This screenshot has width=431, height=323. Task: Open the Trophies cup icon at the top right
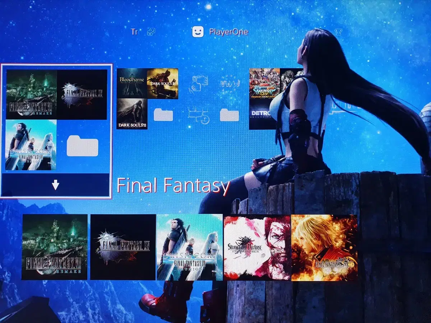coord(338,32)
